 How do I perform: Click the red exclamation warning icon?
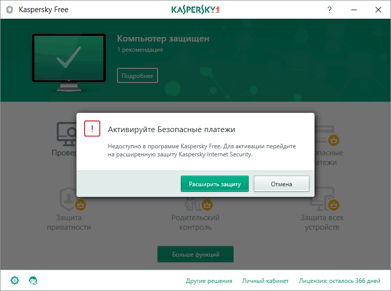click(92, 129)
